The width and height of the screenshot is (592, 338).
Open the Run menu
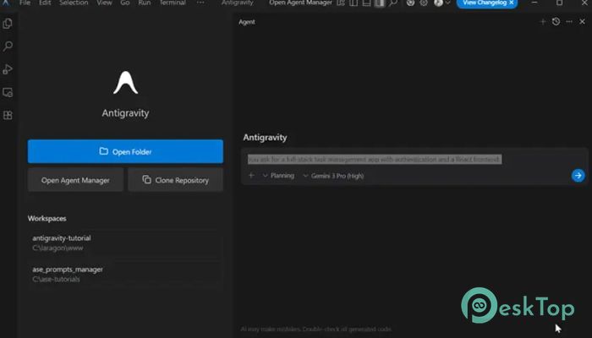point(145,3)
